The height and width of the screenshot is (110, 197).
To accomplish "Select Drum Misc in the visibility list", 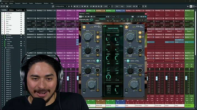I will (x=9, y=25).
